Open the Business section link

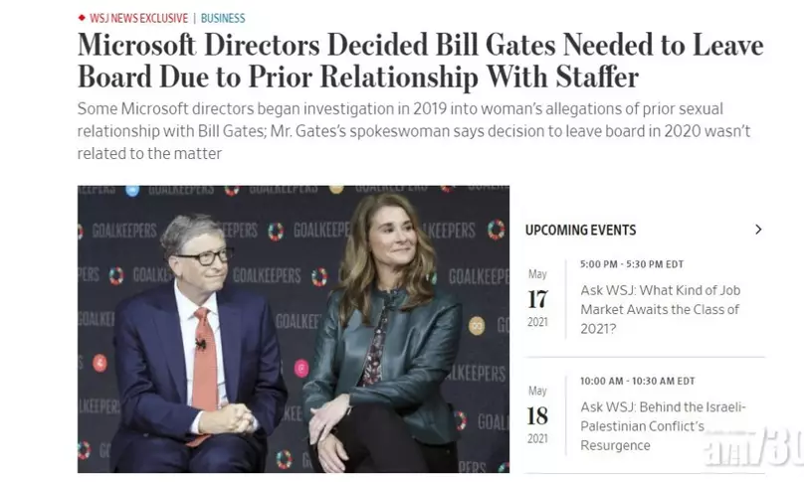tap(223, 19)
